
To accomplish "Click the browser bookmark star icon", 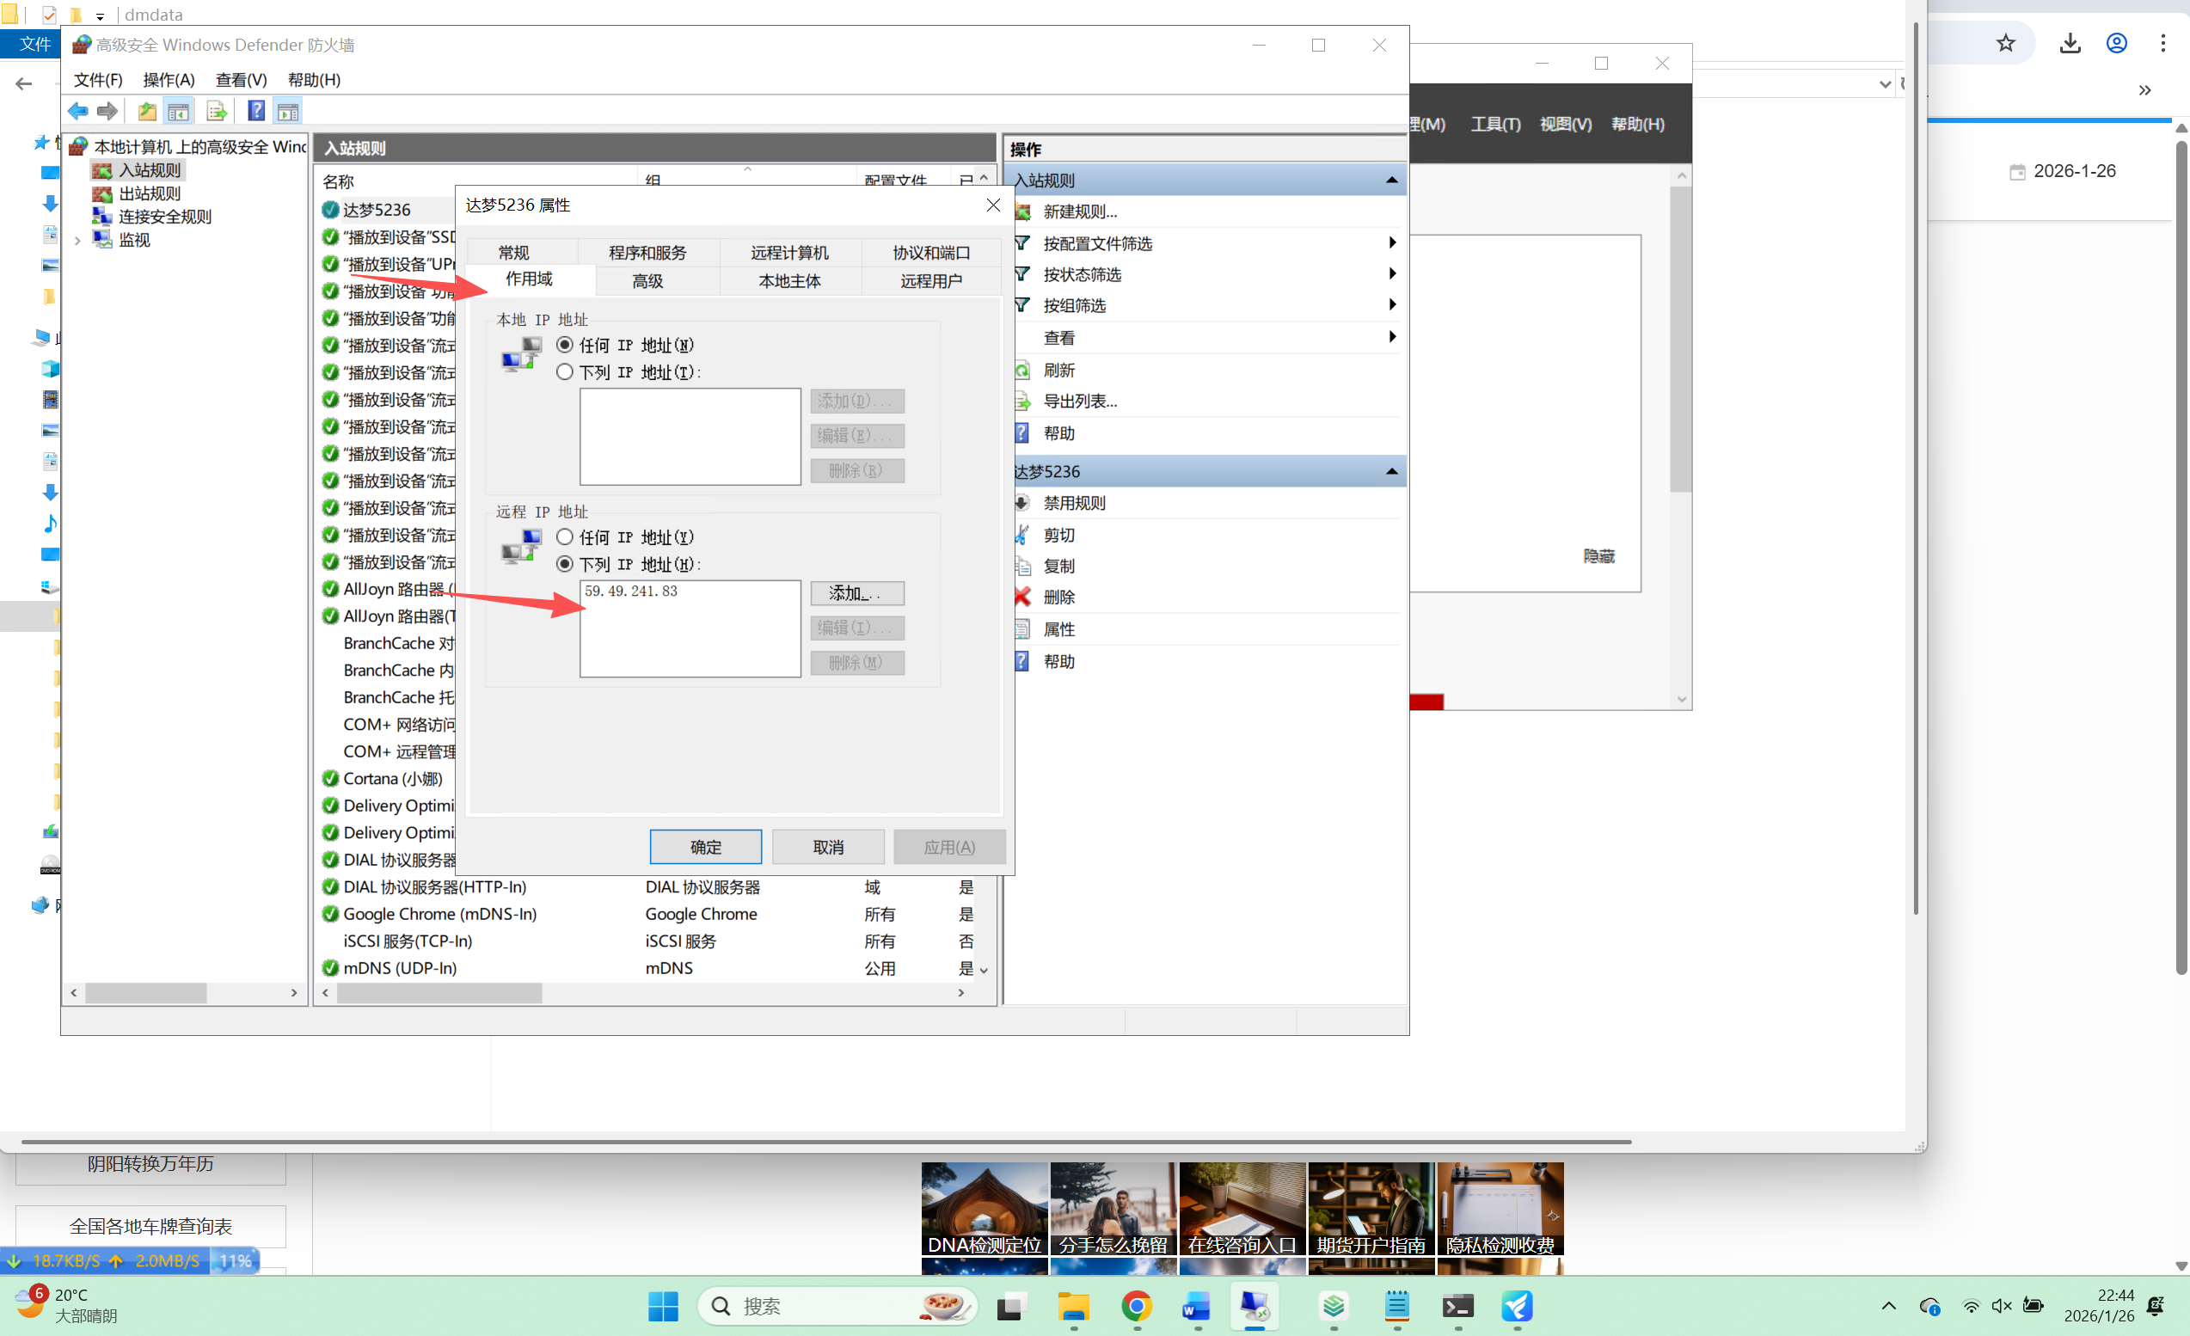I will click(2005, 43).
